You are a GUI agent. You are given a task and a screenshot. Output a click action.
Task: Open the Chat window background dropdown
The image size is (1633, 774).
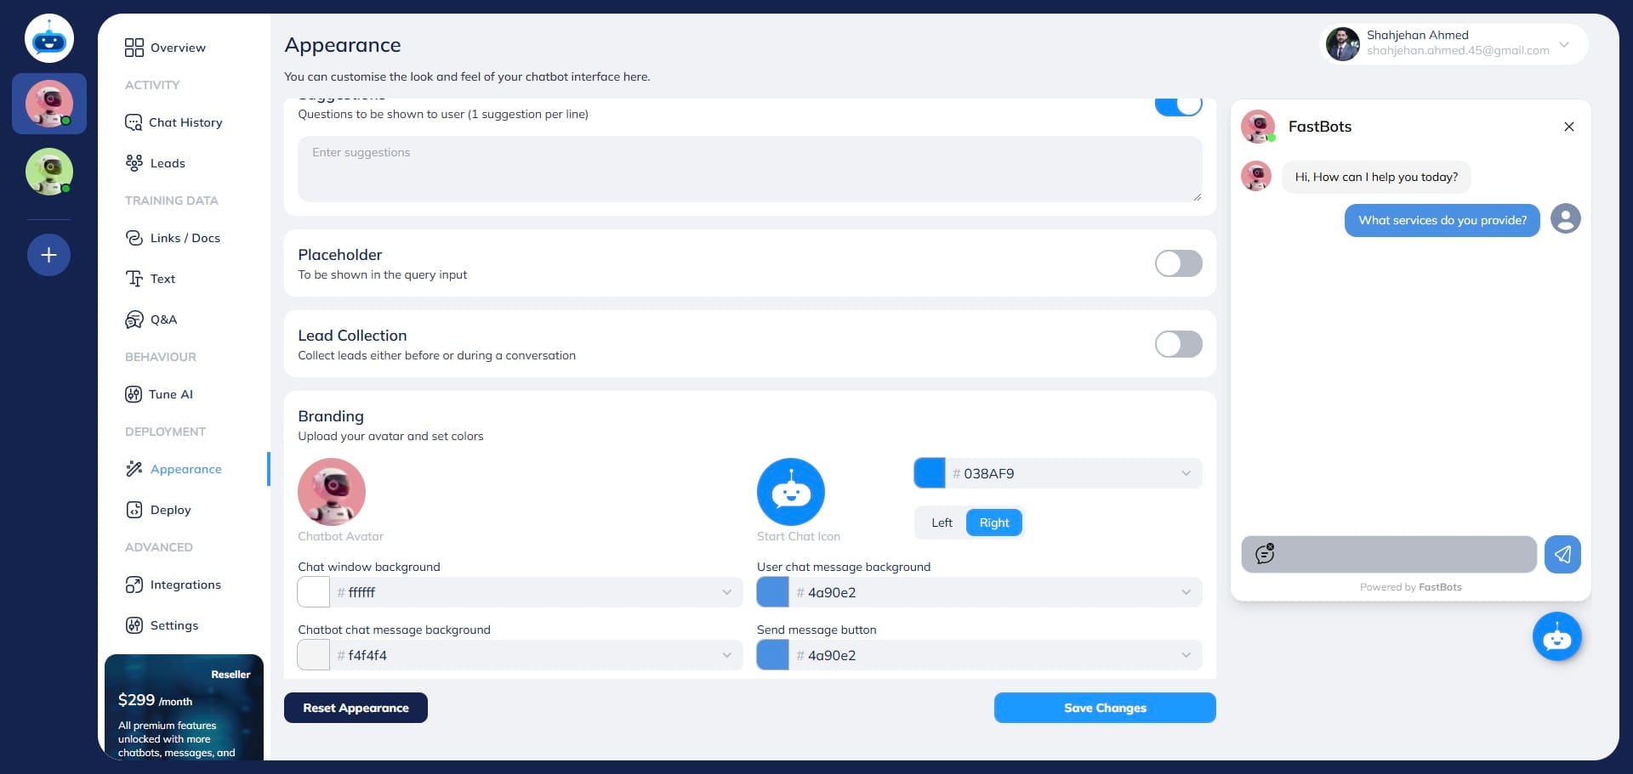pos(726,592)
